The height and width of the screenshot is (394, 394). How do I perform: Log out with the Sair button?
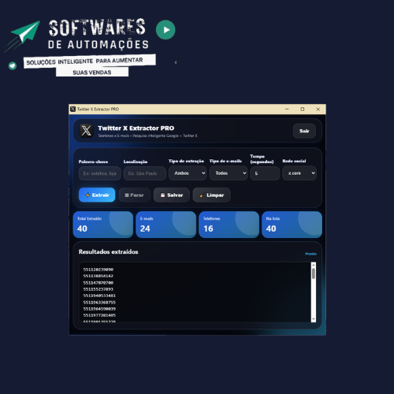[304, 131]
